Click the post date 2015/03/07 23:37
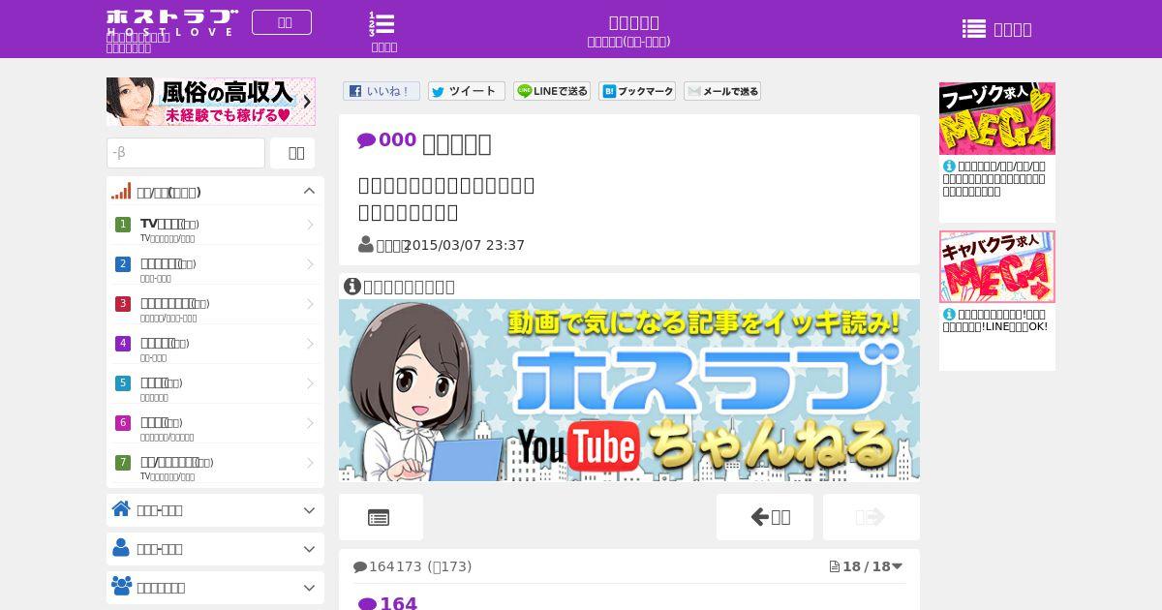The width and height of the screenshot is (1162, 610). pos(465,245)
